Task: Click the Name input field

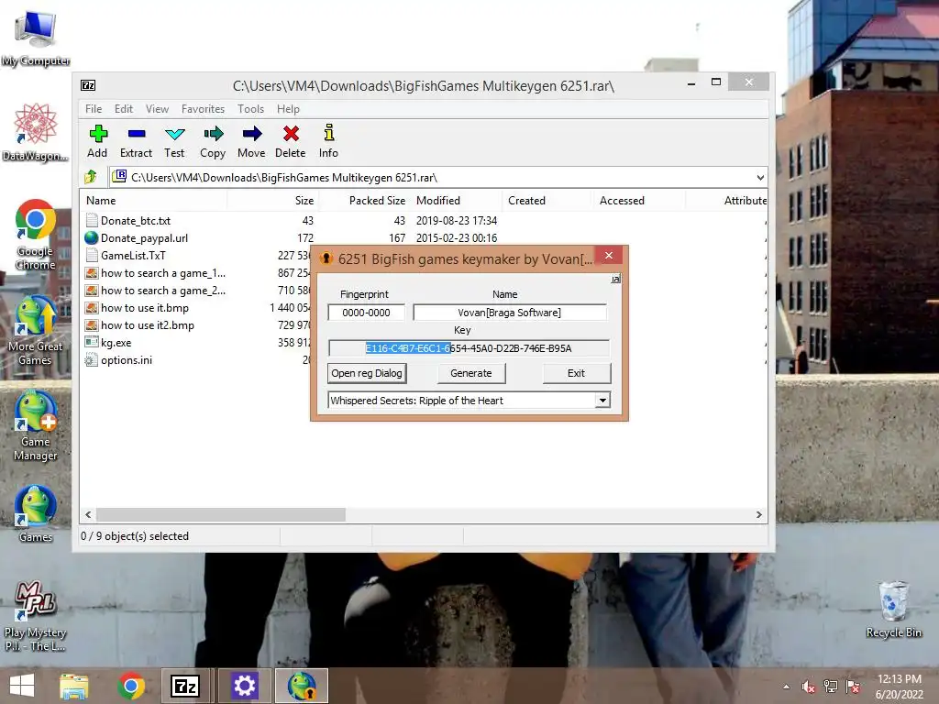Action: click(510, 313)
